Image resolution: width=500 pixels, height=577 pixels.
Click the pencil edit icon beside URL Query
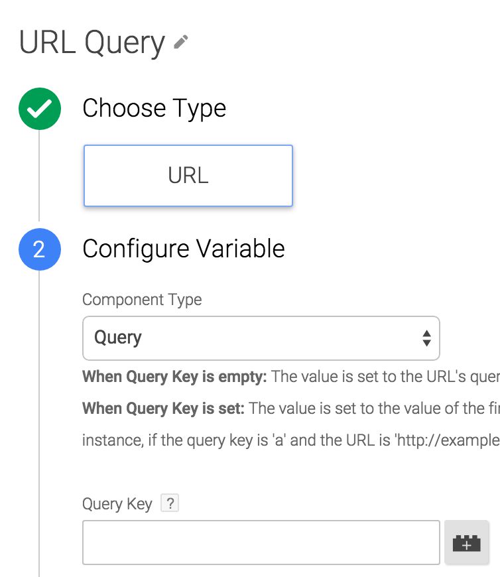[180, 42]
